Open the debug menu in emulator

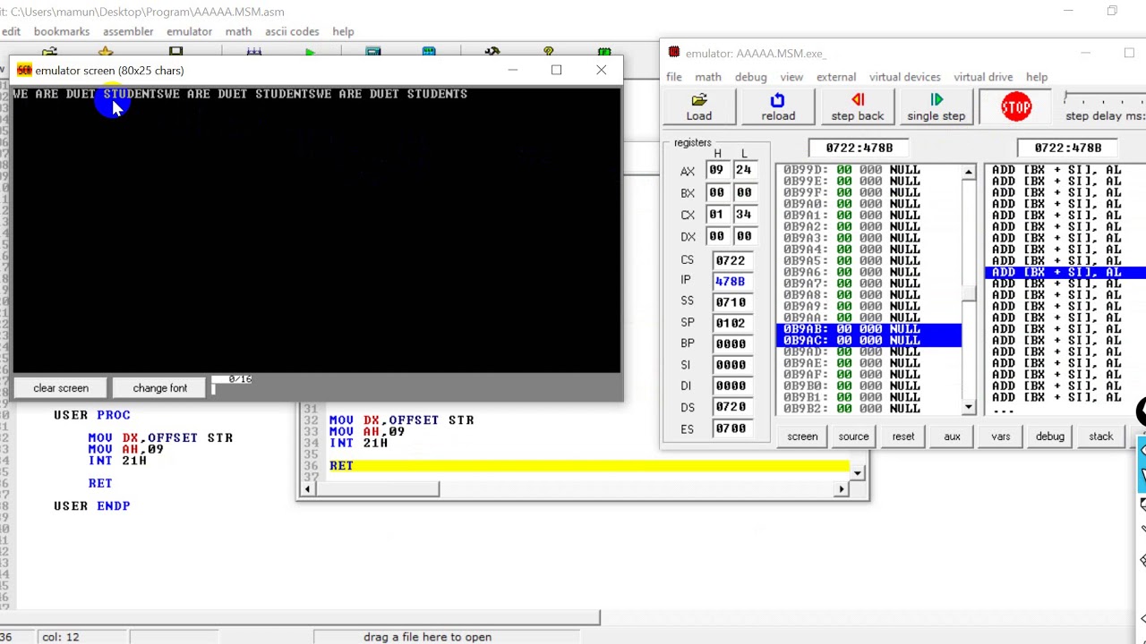point(750,77)
